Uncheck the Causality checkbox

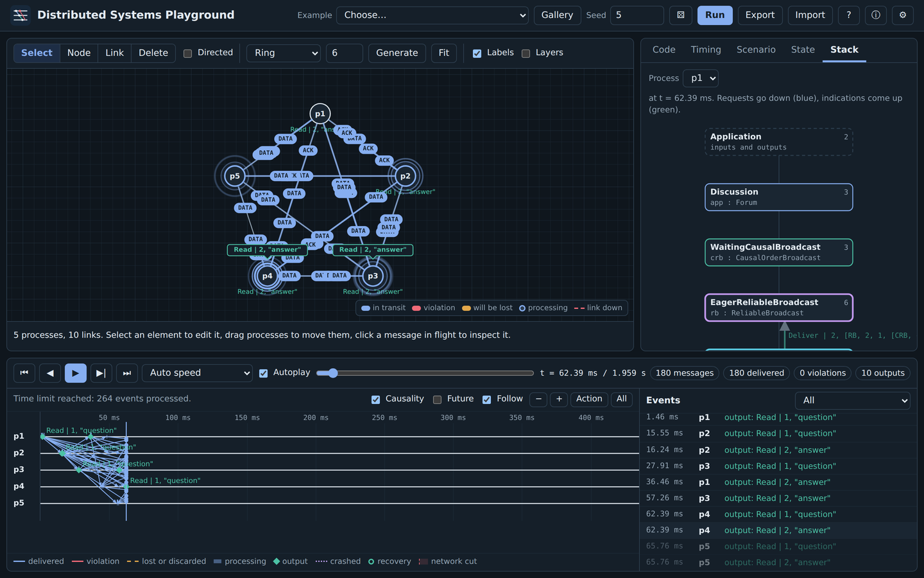[x=376, y=399]
